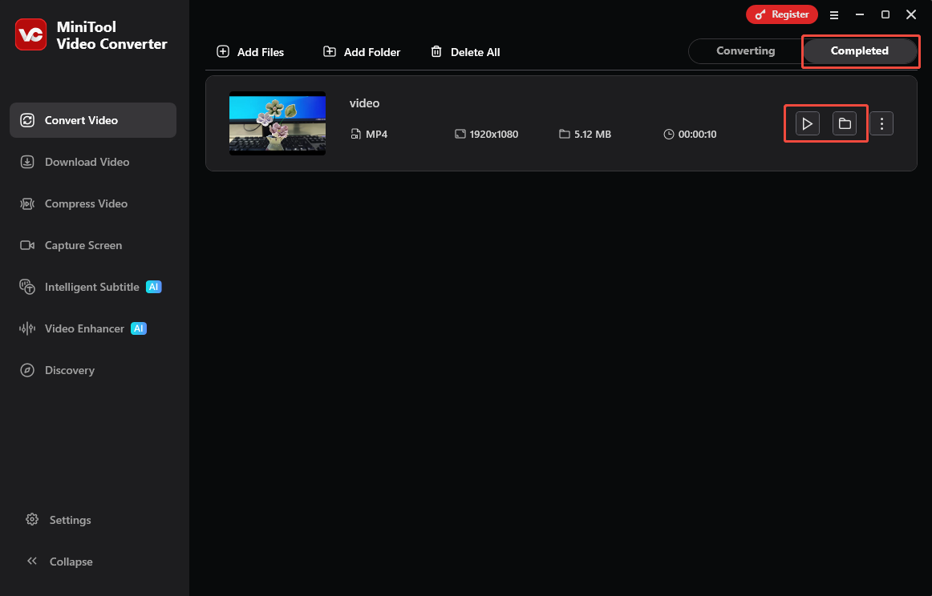Click the Add Folder button
Image resolution: width=932 pixels, height=596 pixels.
tap(362, 52)
